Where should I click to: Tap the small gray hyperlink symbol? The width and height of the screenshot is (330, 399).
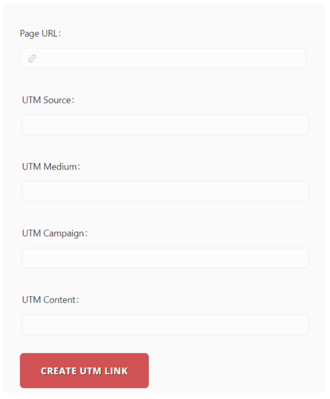(32, 58)
